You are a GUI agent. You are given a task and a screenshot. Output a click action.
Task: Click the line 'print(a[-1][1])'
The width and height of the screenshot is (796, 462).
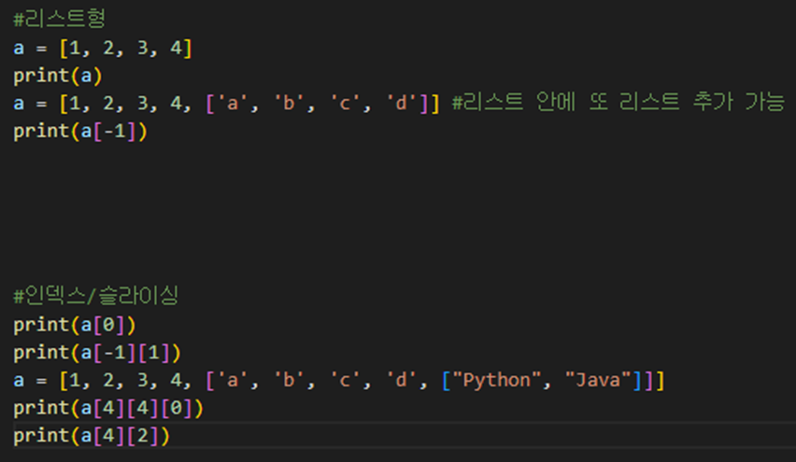pos(97,353)
